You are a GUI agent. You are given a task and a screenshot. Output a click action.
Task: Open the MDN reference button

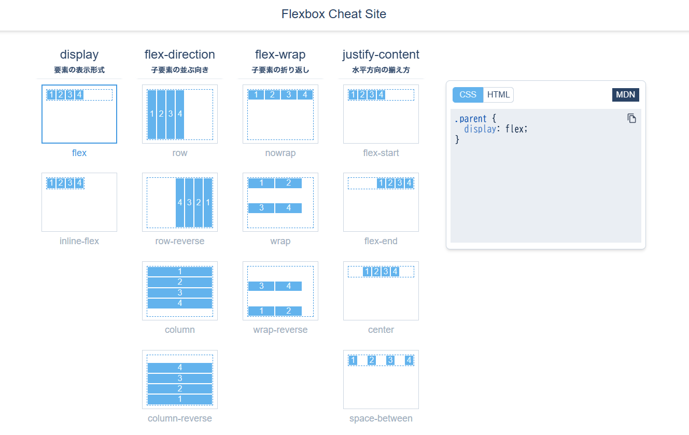pos(625,95)
